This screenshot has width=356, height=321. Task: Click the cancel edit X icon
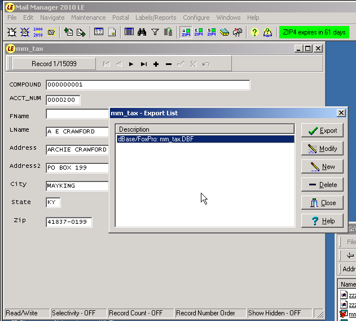[194, 64]
